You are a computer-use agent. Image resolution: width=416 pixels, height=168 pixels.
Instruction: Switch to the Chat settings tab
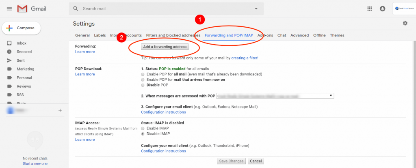click(282, 35)
